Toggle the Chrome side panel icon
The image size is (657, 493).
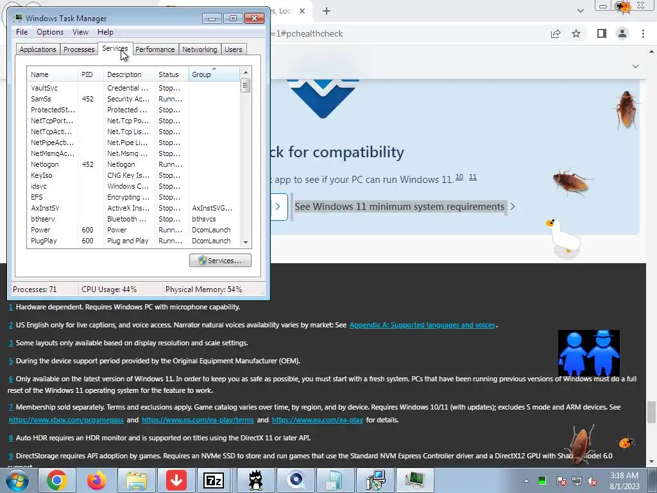point(602,33)
